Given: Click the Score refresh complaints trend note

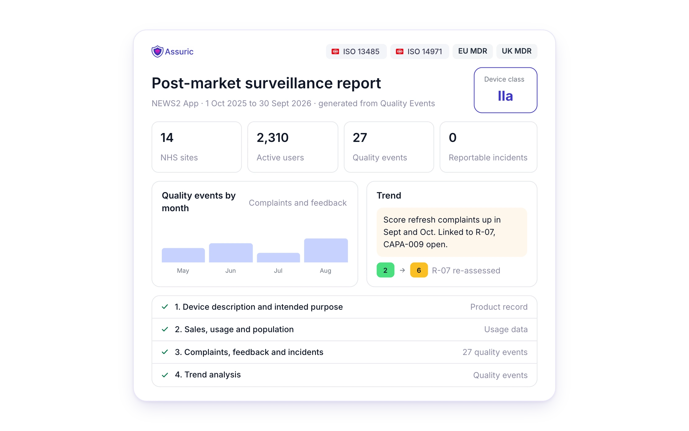Looking at the screenshot, I should (452, 232).
